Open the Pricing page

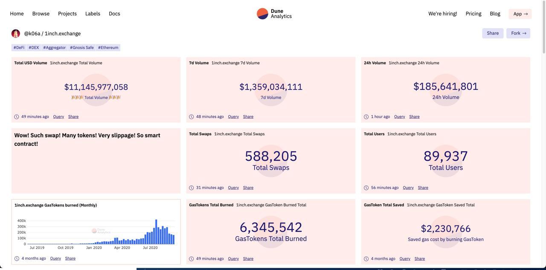click(473, 14)
